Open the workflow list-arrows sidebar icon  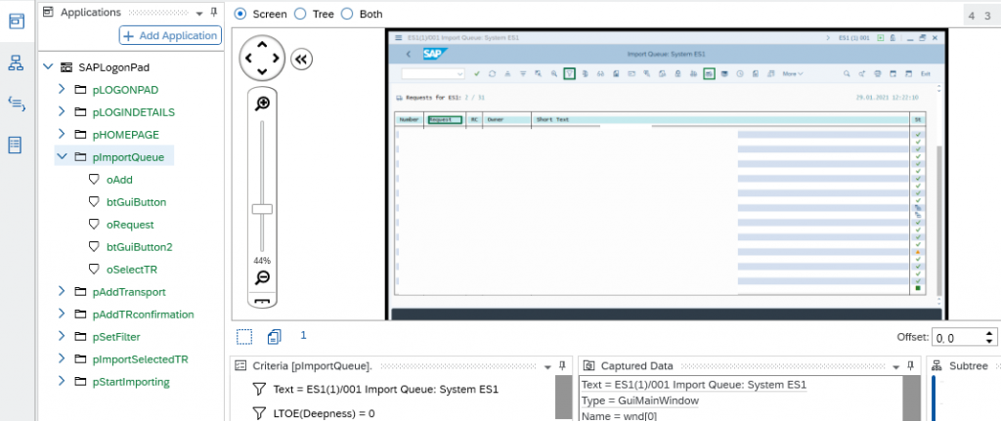(16, 104)
